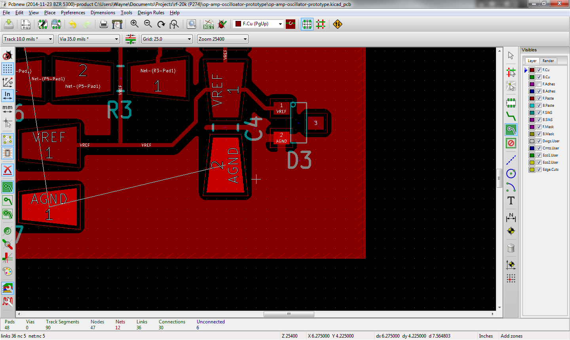Open the Design Rules menu
The width and height of the screenshot is (570, 340).
click(151, 13)
